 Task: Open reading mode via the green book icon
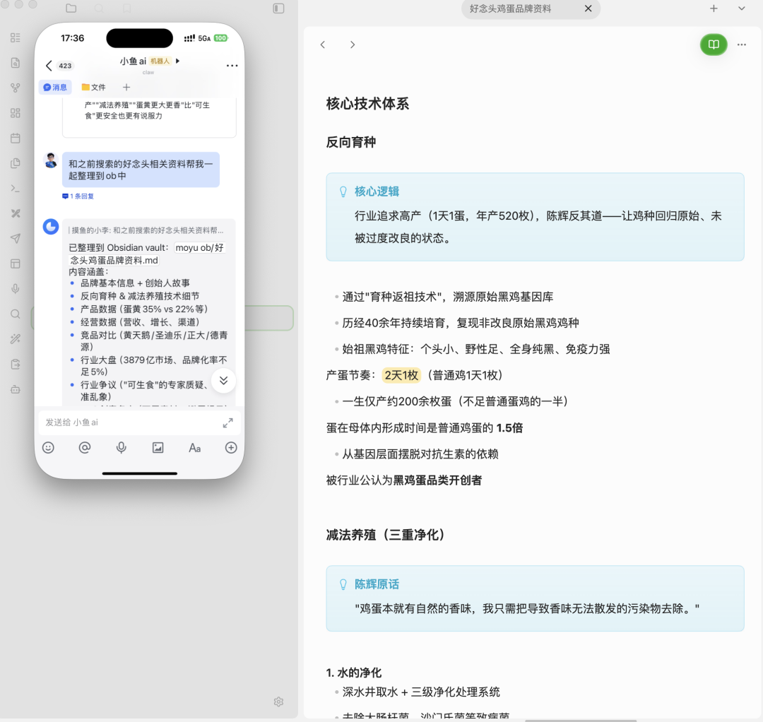[713, 45]
